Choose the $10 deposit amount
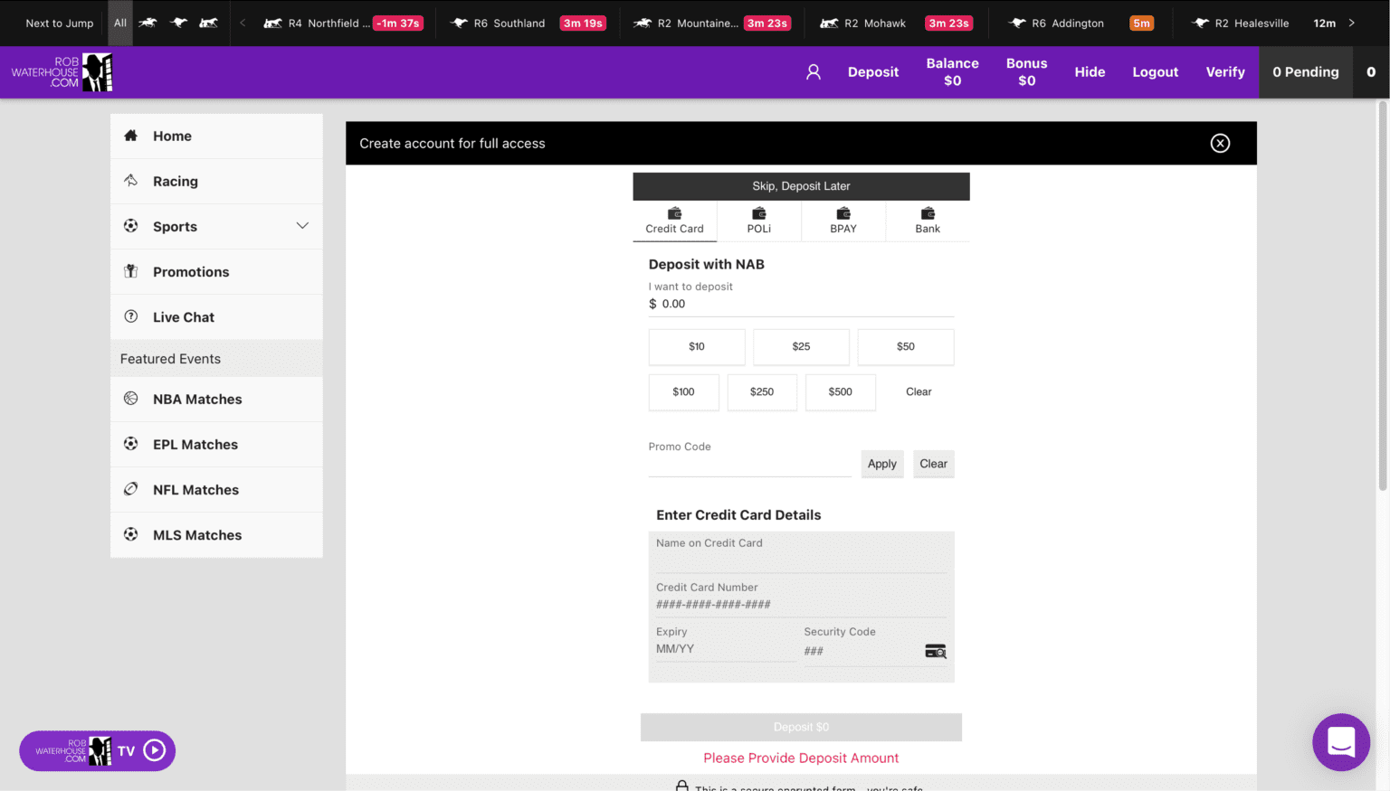Screen dimensions: 1390x791 (697, 347)
